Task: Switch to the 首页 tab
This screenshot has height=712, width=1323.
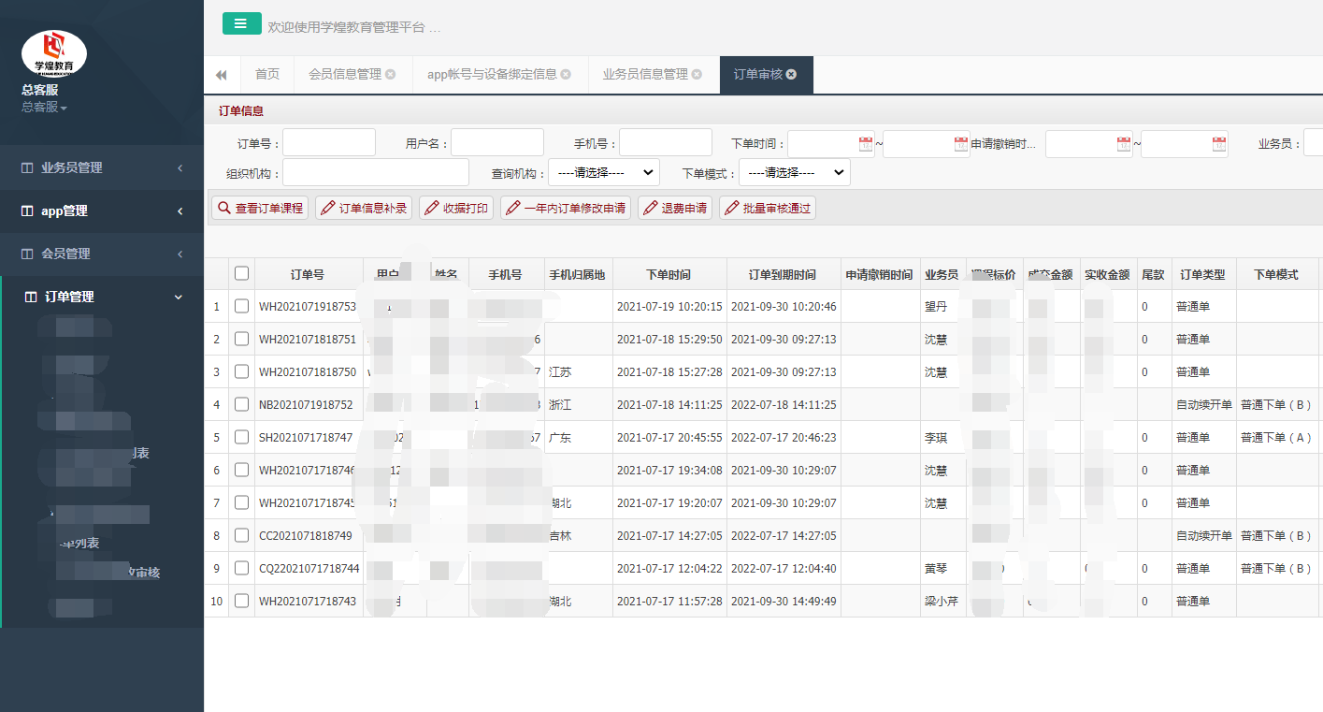Action: coord(267,75)
